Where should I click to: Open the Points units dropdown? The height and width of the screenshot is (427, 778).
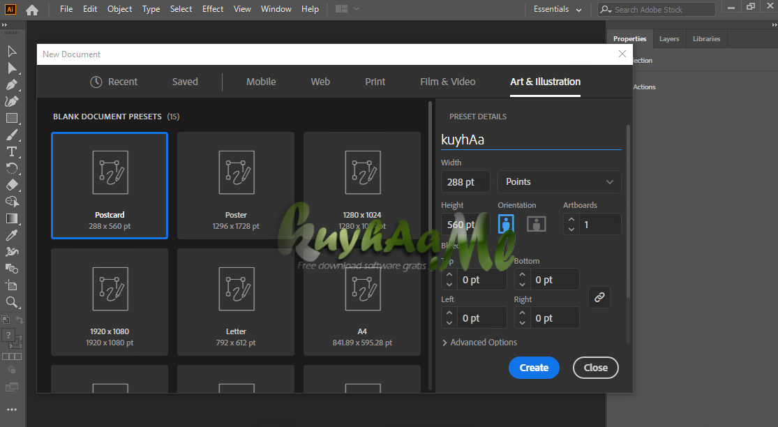click(559, 182)
